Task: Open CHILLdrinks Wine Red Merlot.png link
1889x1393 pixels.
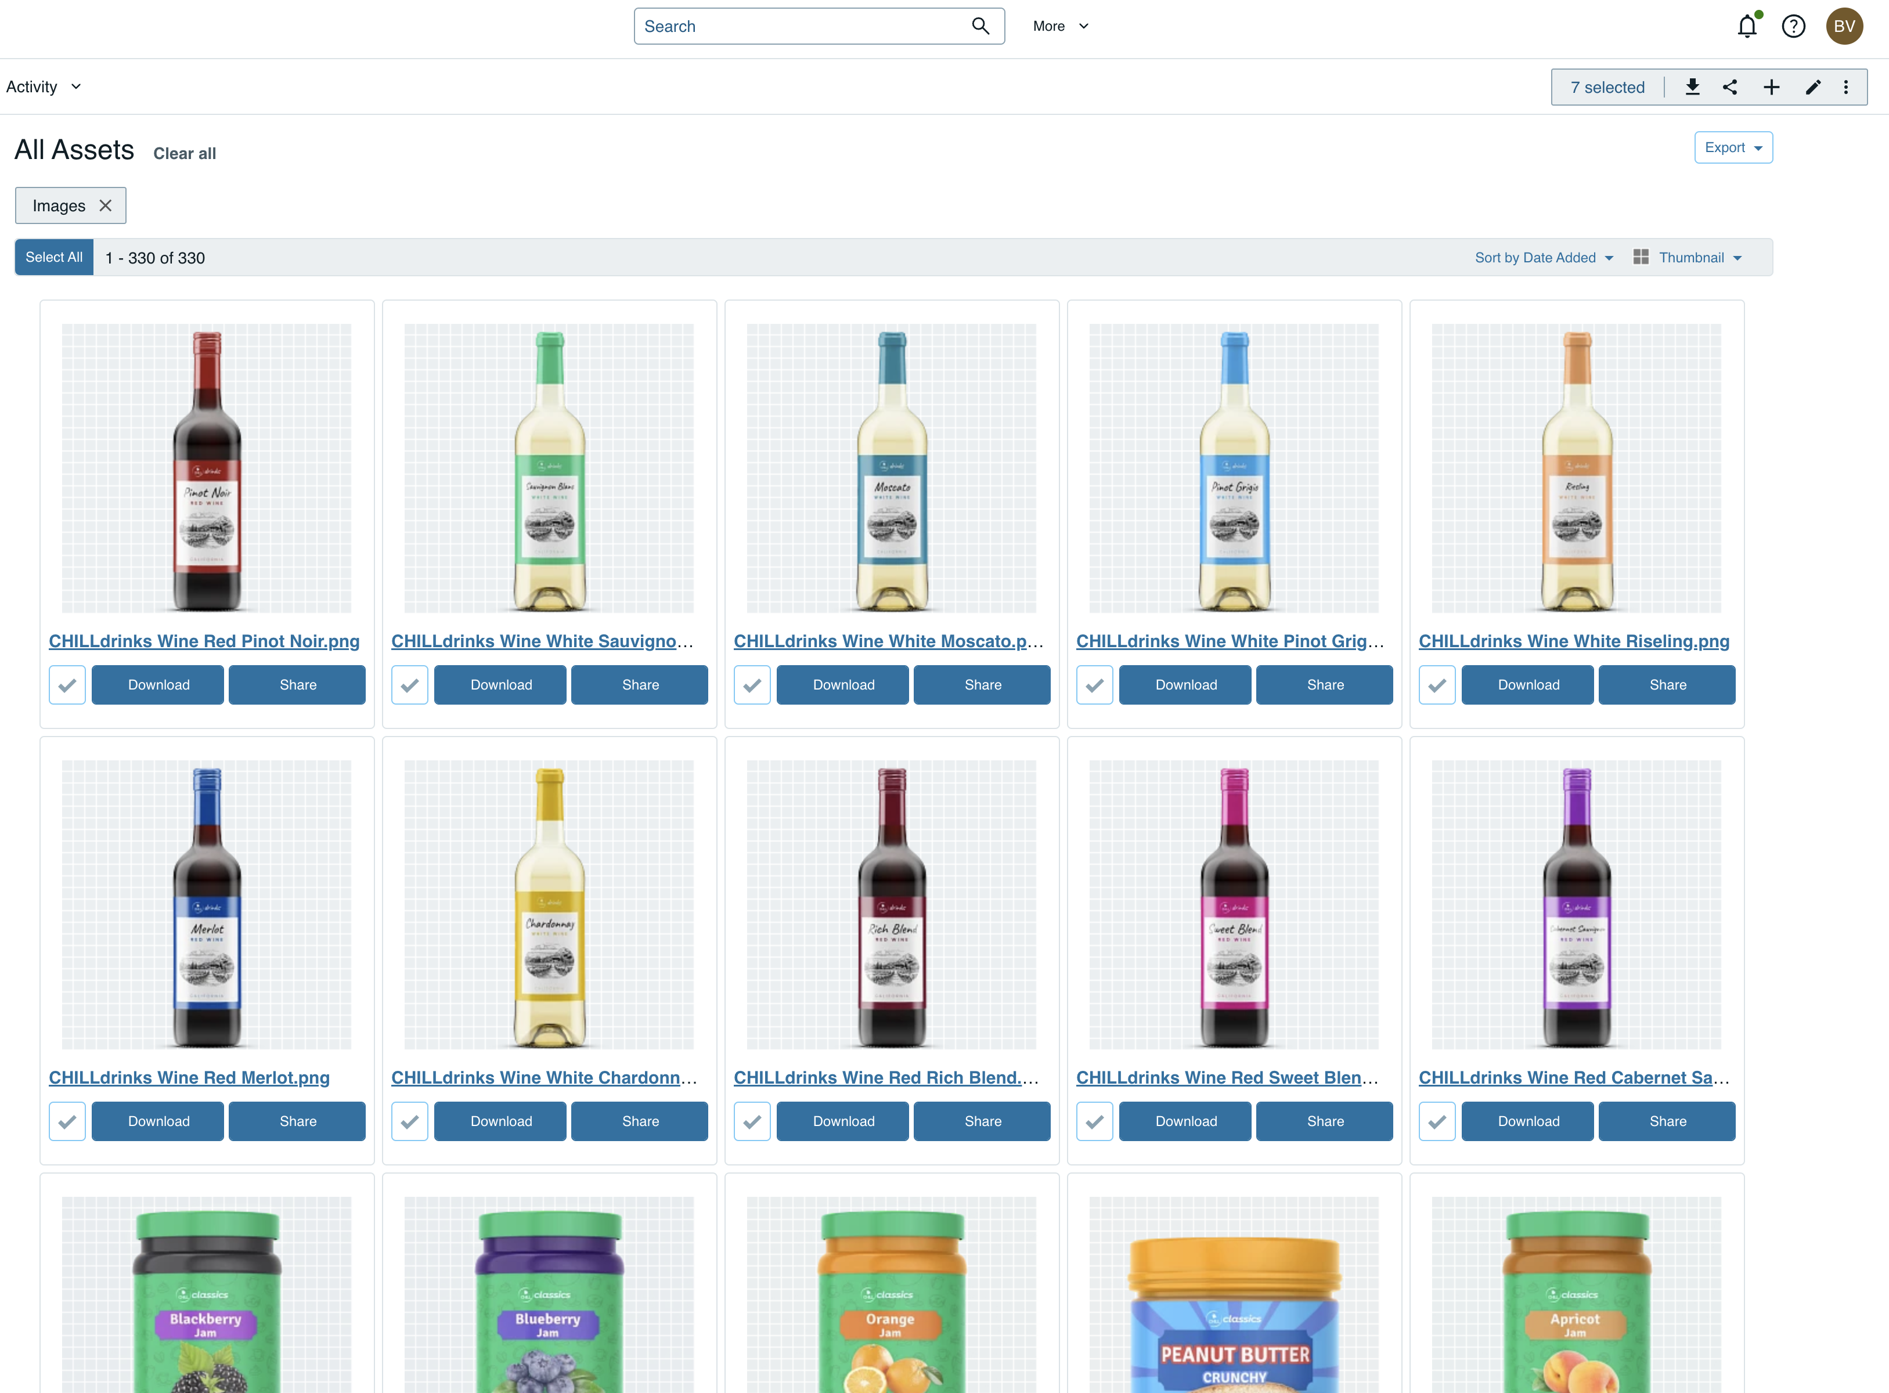Action: (x=189, y=1078)
